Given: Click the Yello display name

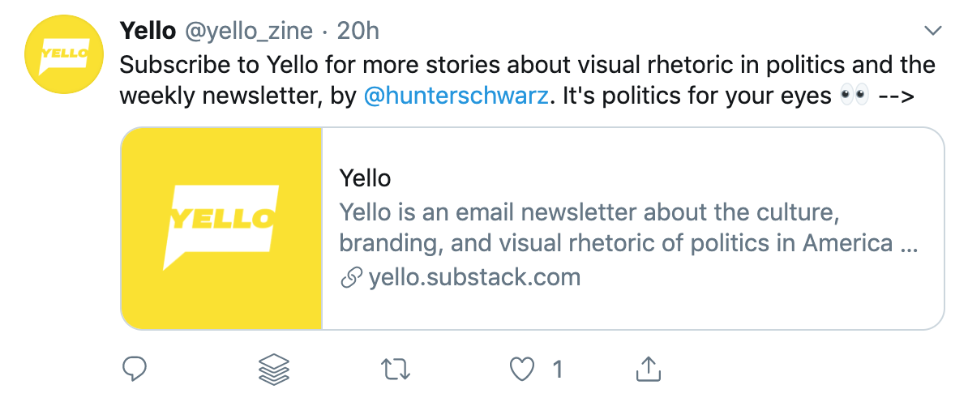Looking at the screenshot, I should pyautogui.click(x=148, y=31).
